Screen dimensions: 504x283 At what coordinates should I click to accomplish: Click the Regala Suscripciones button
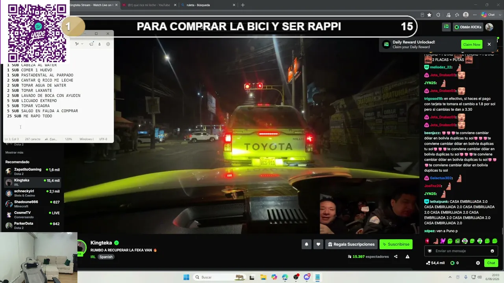tap(351, 244)
